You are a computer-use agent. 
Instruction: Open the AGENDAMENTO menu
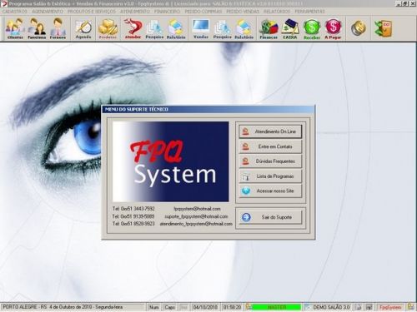pyautogui.click(x=48, y=12)
